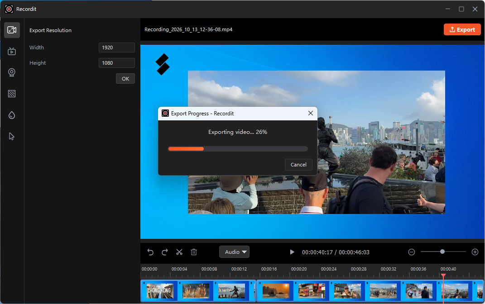The height and width of the screenshot is (304, 485).
Task: Close the Export Progress dialog
Action: (x=311, y=114)
